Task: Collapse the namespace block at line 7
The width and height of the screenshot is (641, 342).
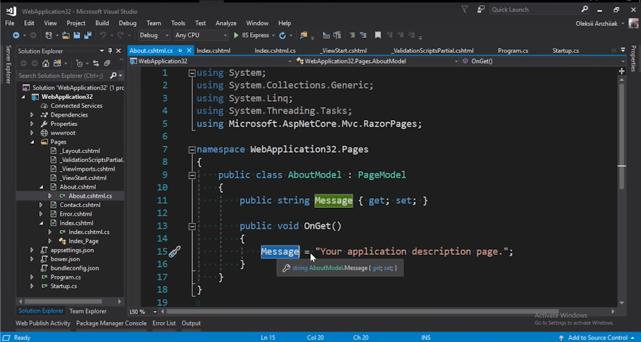Action: point(192,150)
